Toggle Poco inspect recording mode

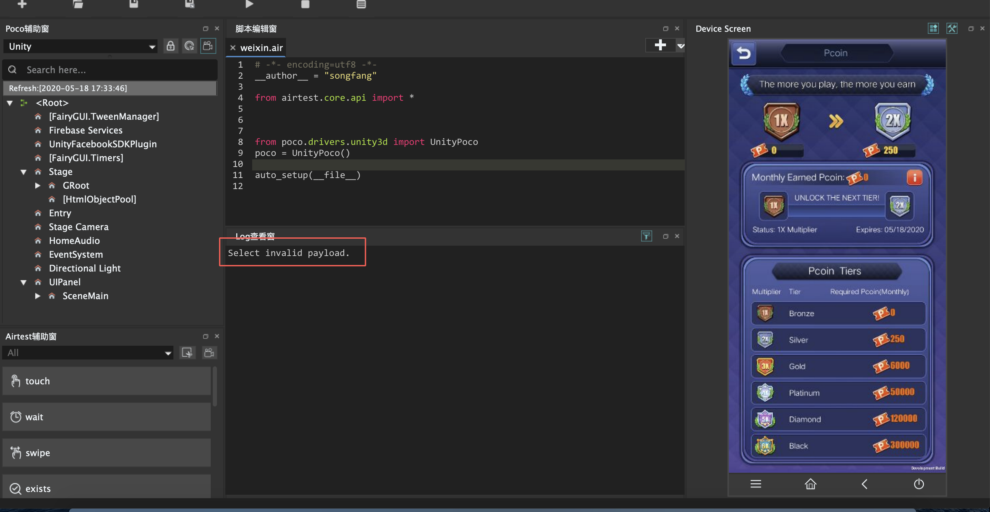tap(208, 46)
